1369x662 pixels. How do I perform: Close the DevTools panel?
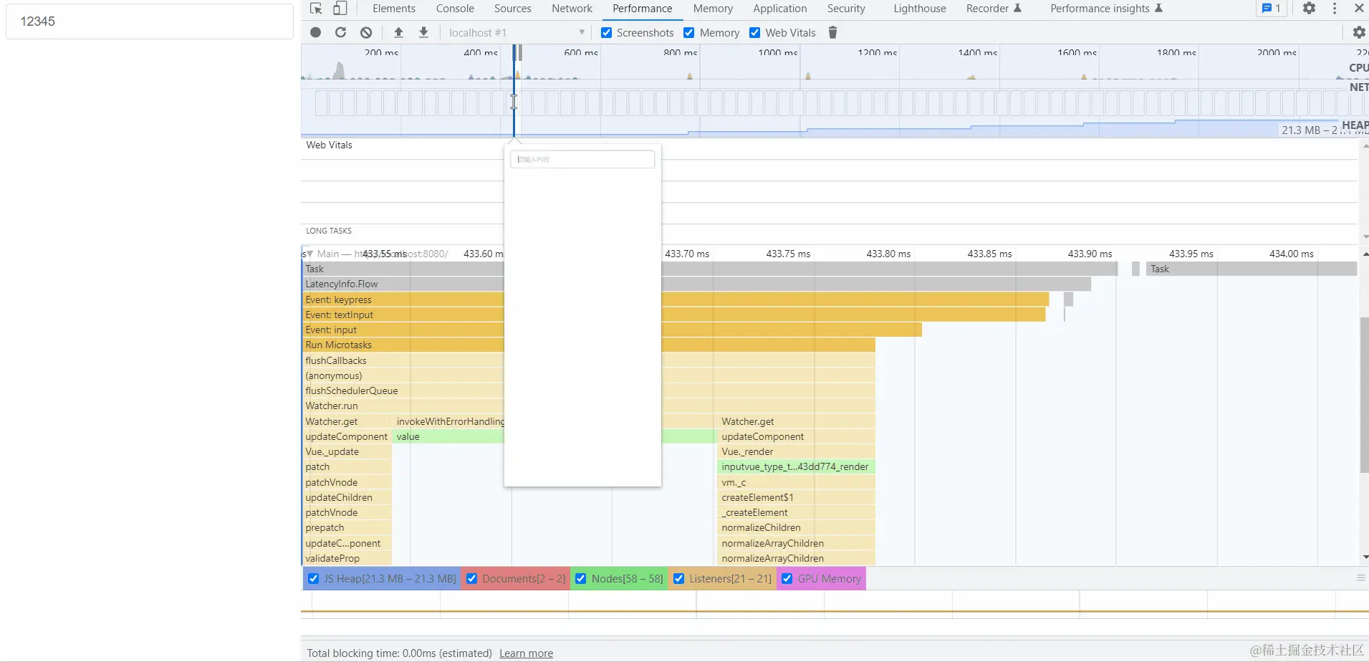click(x=1359, y=9)
